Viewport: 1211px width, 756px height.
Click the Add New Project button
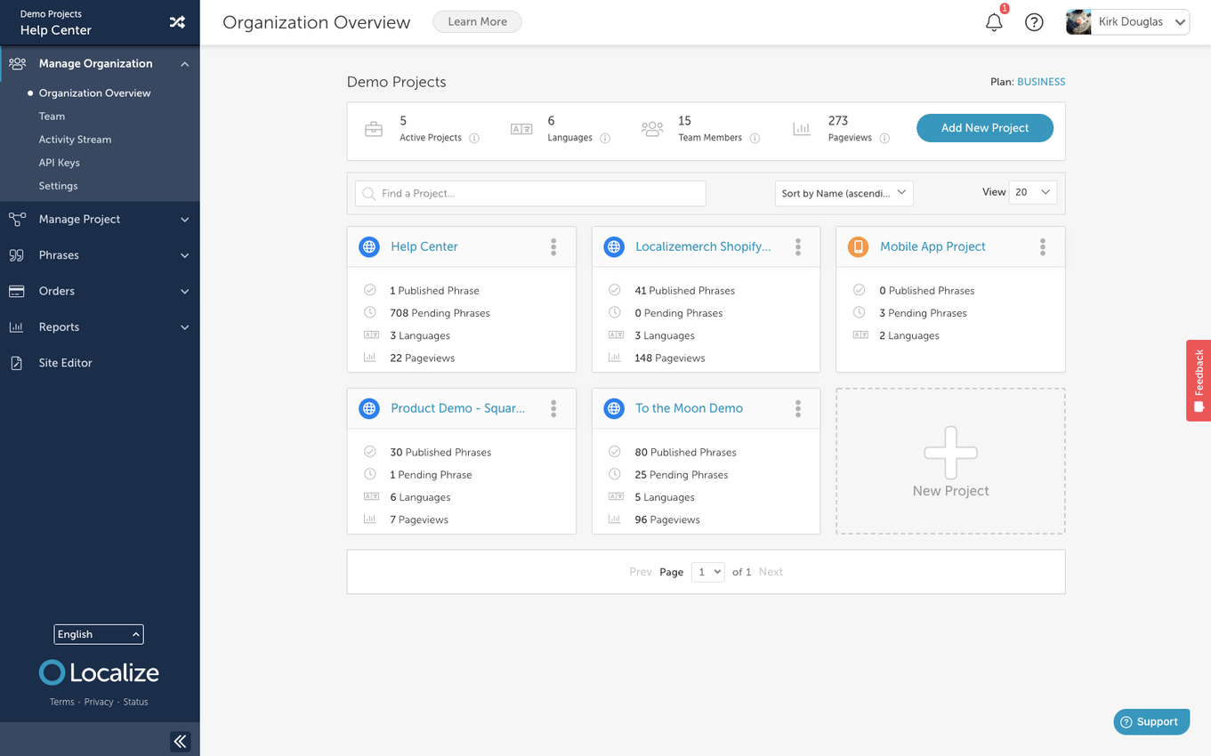coord(984,127)
